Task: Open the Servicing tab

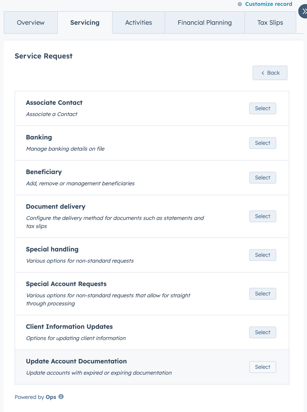Action: point(85,23)
